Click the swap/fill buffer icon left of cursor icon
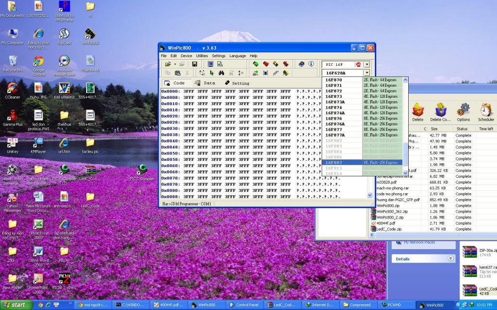The height and width of the screenshot is (310, 497). pyautogui.click(x=202, y=73)
